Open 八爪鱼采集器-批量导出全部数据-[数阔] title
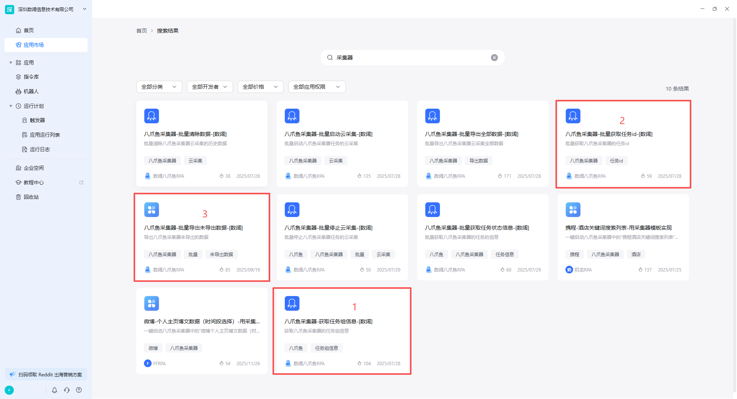Image resolution: width=737 pixels, height=399 pixels. point(472,134)
